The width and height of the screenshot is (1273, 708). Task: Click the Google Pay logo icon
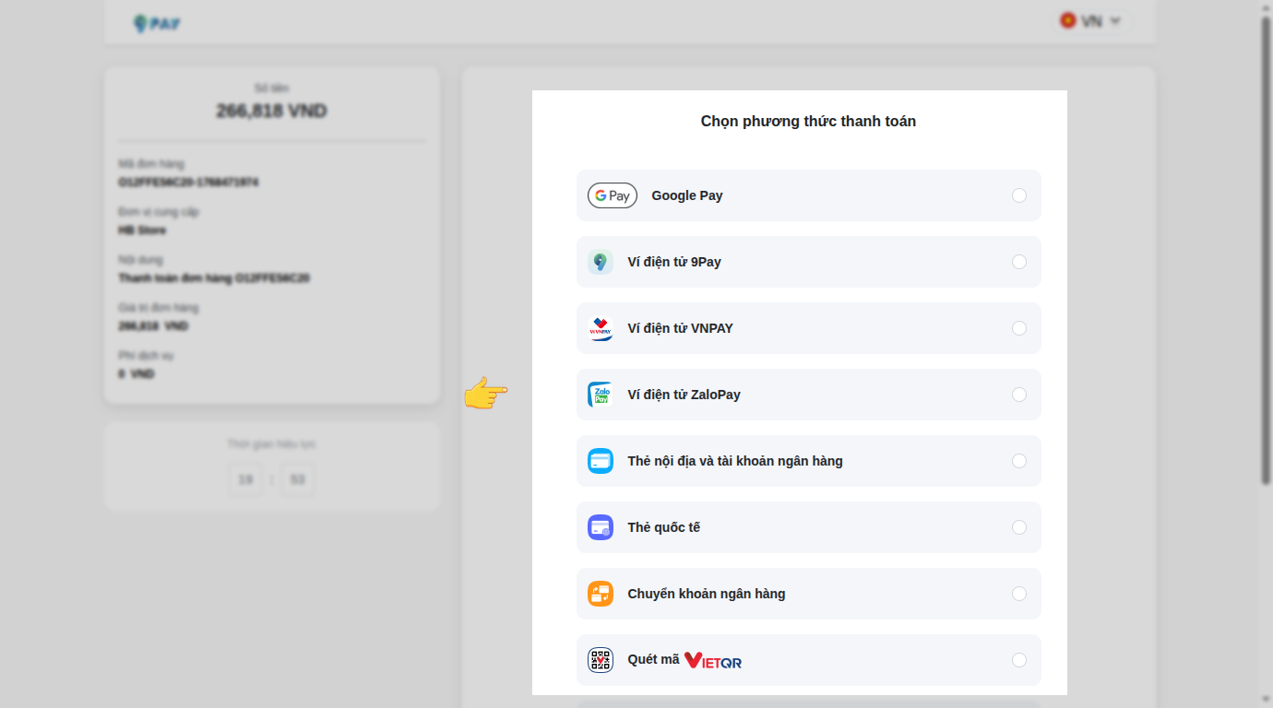coord(612,195)
